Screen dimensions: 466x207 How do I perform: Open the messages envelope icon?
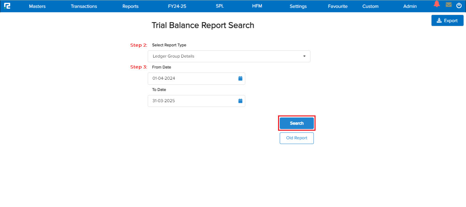coord(448,5)
